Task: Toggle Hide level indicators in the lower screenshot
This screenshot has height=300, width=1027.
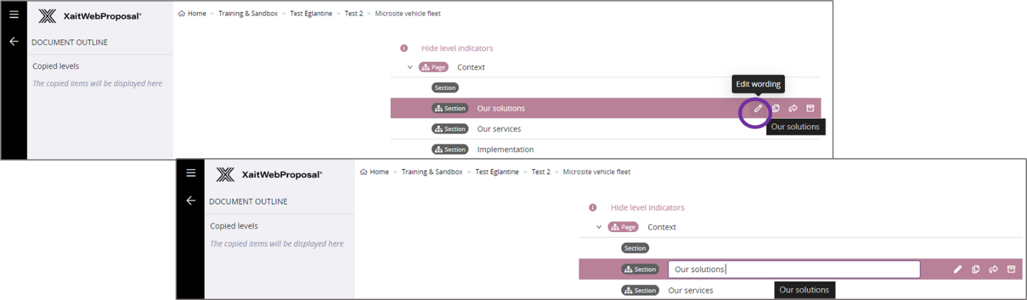Action: click(647, 207)
